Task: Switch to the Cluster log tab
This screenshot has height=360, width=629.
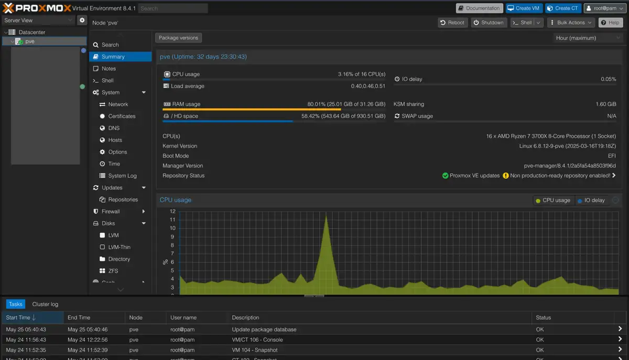Action: coord(45,304)
